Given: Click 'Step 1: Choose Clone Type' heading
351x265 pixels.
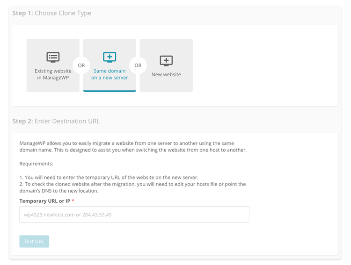Looking at the screenshot, I should (51, 13).
